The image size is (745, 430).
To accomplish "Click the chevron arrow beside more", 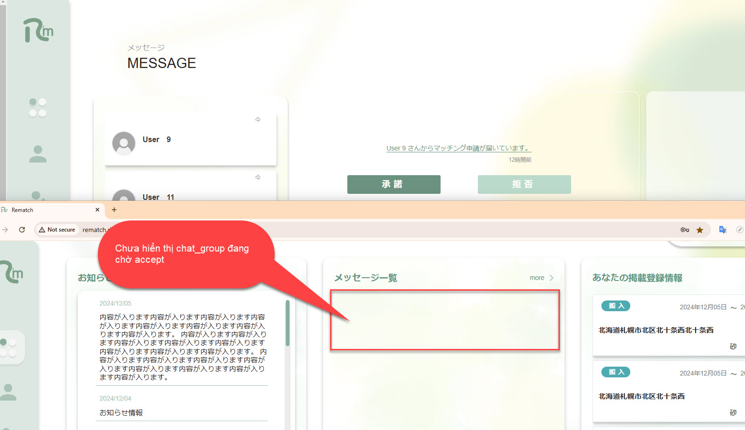I will pyautogui.click(x=552, y=278).
